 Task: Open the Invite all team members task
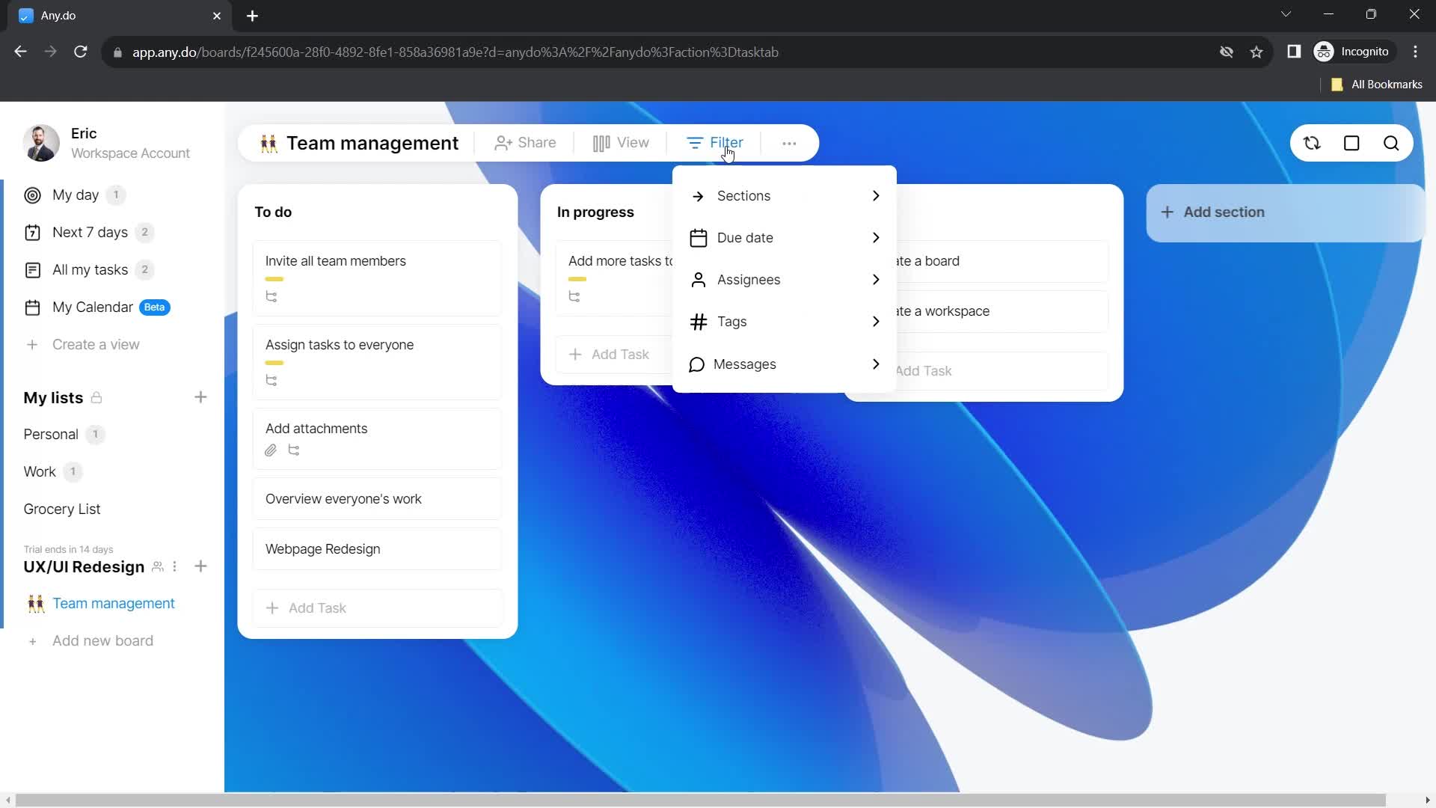[378, 278]
